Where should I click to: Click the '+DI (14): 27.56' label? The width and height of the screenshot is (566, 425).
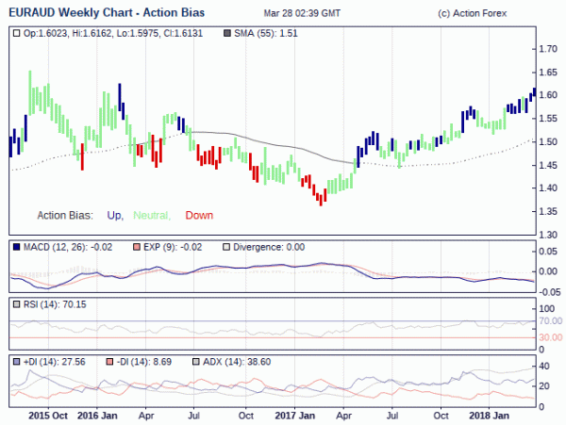(54, 362)
